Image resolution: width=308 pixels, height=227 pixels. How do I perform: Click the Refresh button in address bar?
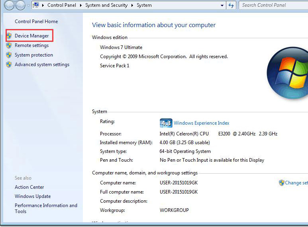(231, 5)
